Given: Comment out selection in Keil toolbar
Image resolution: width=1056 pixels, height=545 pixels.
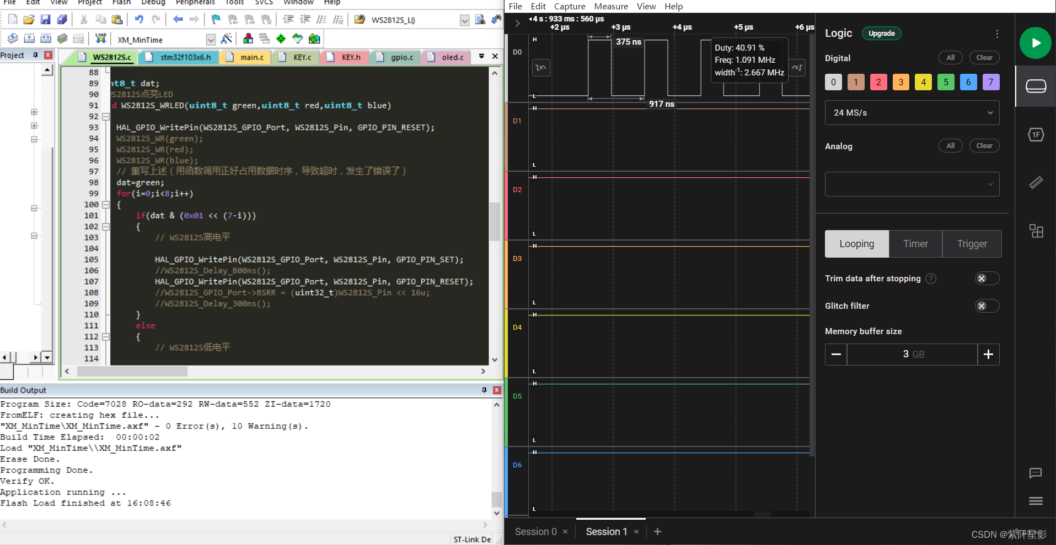Looking at the screenshot, I should pyautogui.click(x=321, y=20).
